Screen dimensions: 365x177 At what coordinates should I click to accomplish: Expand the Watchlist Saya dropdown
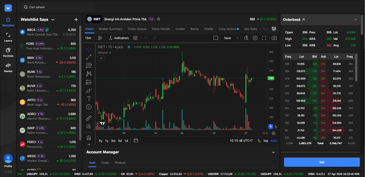(x=53, y=19)
